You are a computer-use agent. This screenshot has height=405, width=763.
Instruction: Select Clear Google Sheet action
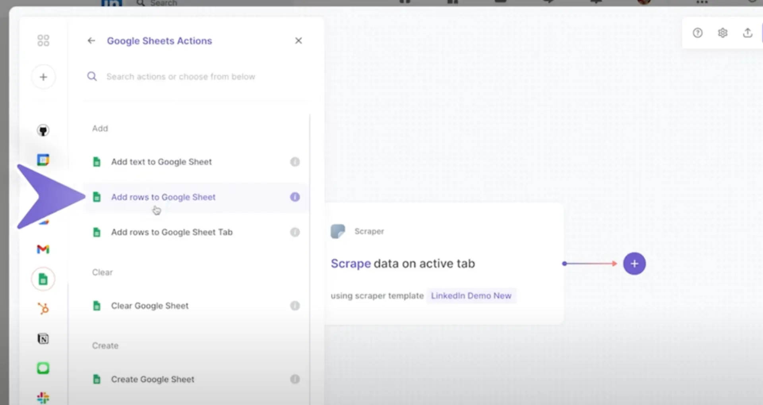click(x=196, y=306)
